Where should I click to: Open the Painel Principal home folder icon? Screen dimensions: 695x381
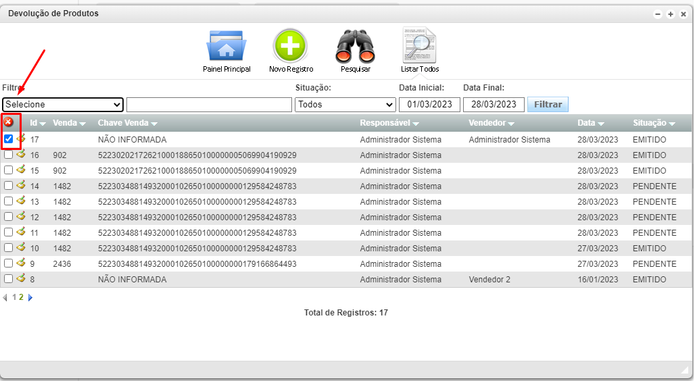click(226, 46)
